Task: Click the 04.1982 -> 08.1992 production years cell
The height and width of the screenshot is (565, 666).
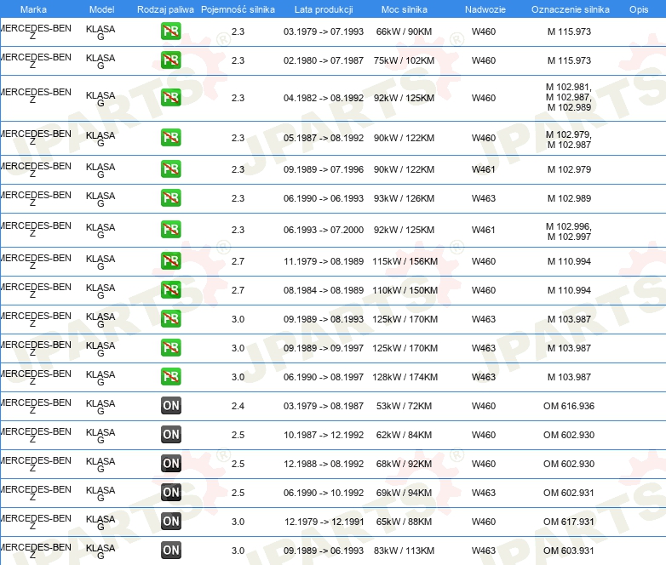Action: [x=323, y=98]
